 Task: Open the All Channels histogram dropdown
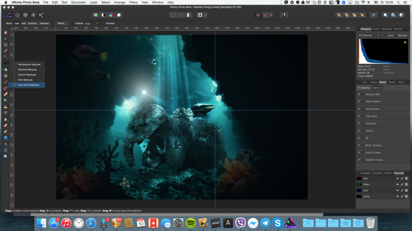point(369,35)
